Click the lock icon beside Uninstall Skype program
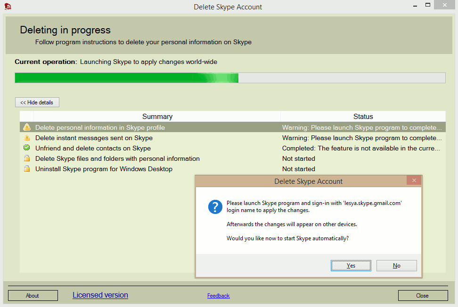Viewport: 458px width, 307px height. 27,168
